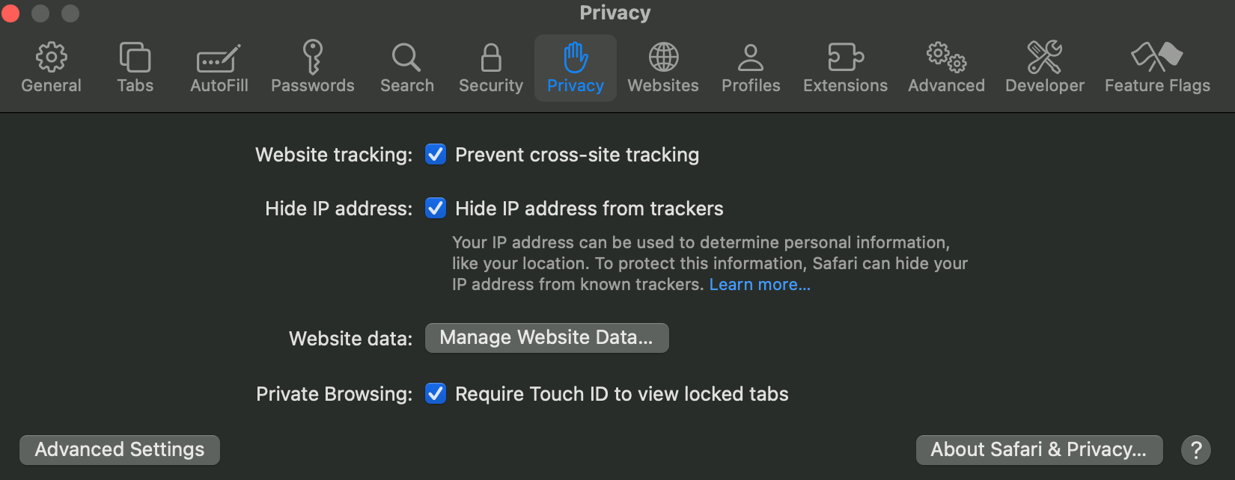Open General settings

coord(51,67)
